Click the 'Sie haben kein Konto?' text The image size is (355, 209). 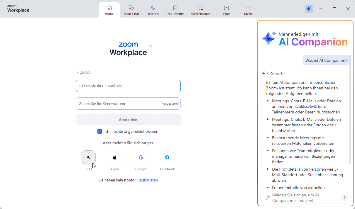pos(117,180)
